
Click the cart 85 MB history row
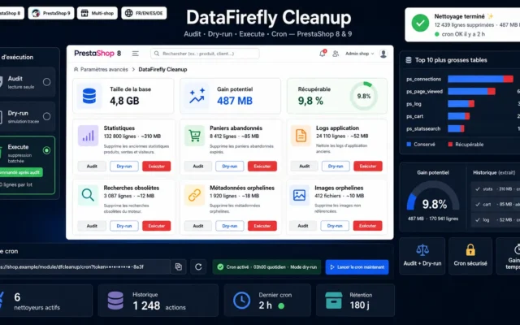tap(496, 204)
